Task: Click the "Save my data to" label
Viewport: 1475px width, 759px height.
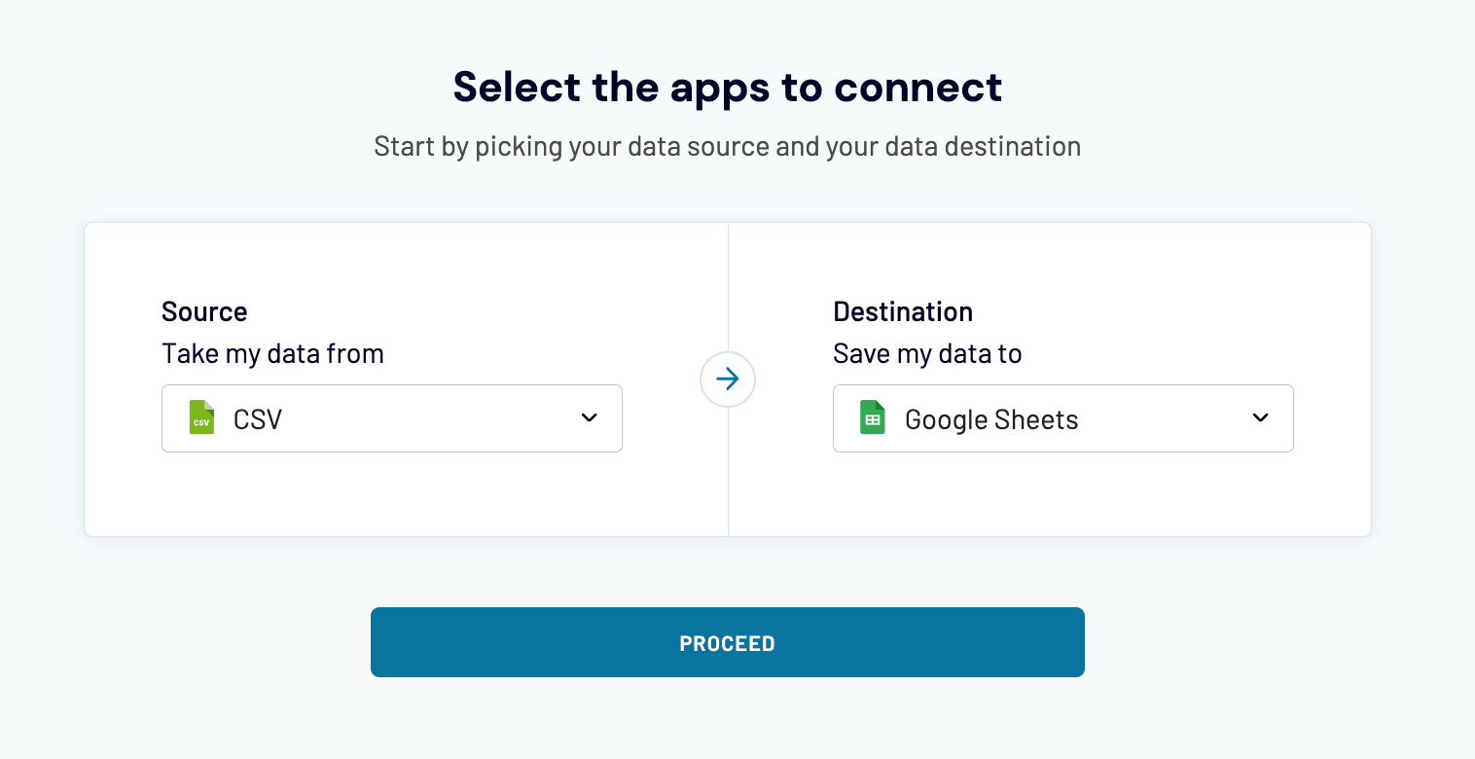Action: (927, 353)
